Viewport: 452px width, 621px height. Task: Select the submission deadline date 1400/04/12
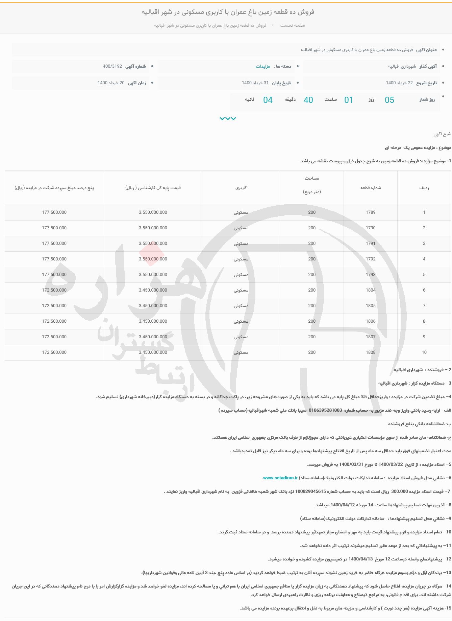343,505
